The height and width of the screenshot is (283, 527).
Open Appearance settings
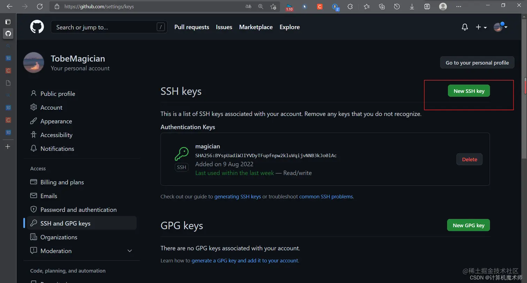click(56, 121)
